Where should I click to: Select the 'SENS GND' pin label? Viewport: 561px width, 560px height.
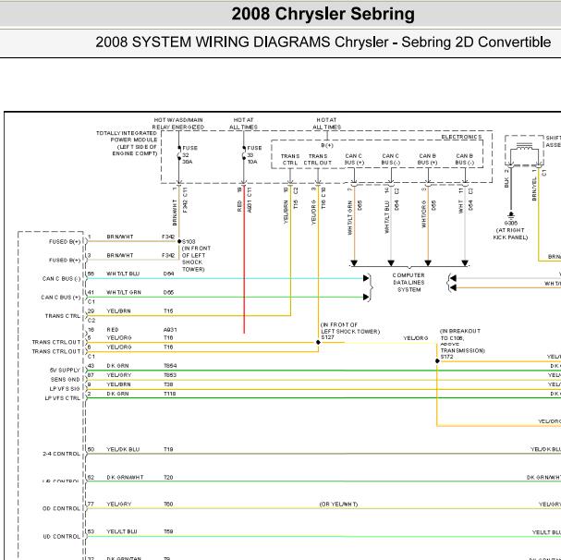pyautogui.click(x=65, y=379)
